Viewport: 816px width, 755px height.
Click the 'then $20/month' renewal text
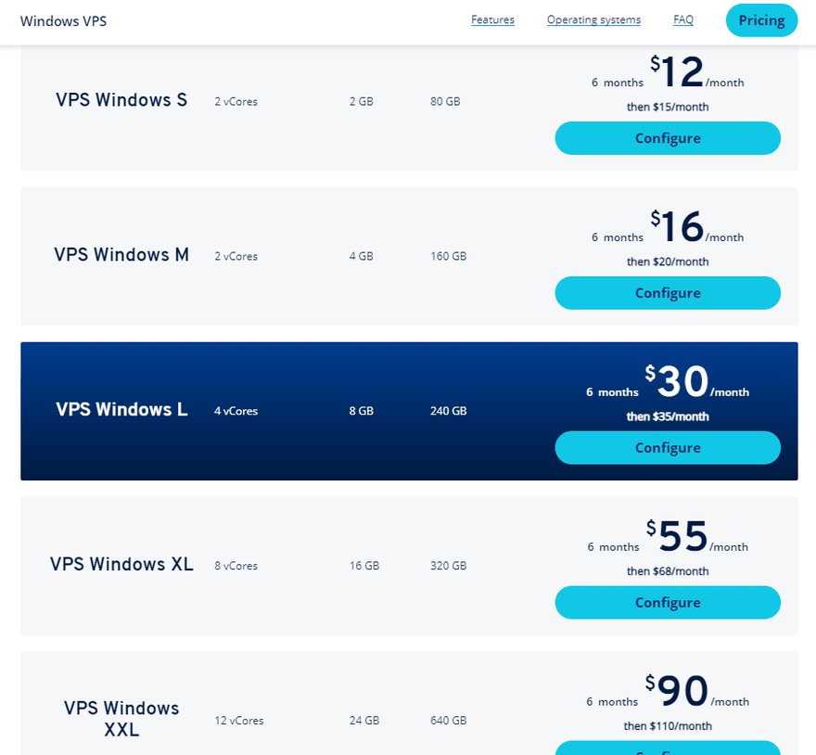[x=668, y=262]
